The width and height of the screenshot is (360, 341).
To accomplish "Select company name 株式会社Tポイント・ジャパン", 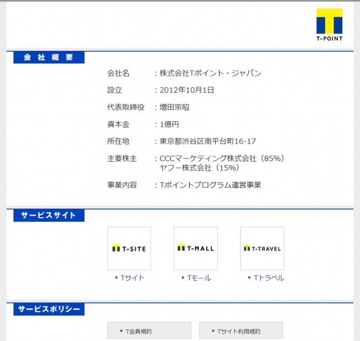I will (x=210, y=73).
